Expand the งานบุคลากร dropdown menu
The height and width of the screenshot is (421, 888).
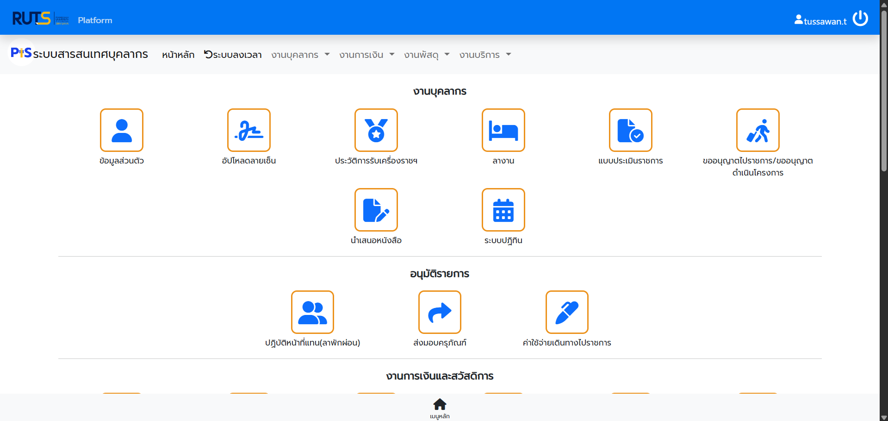[300, 55]
